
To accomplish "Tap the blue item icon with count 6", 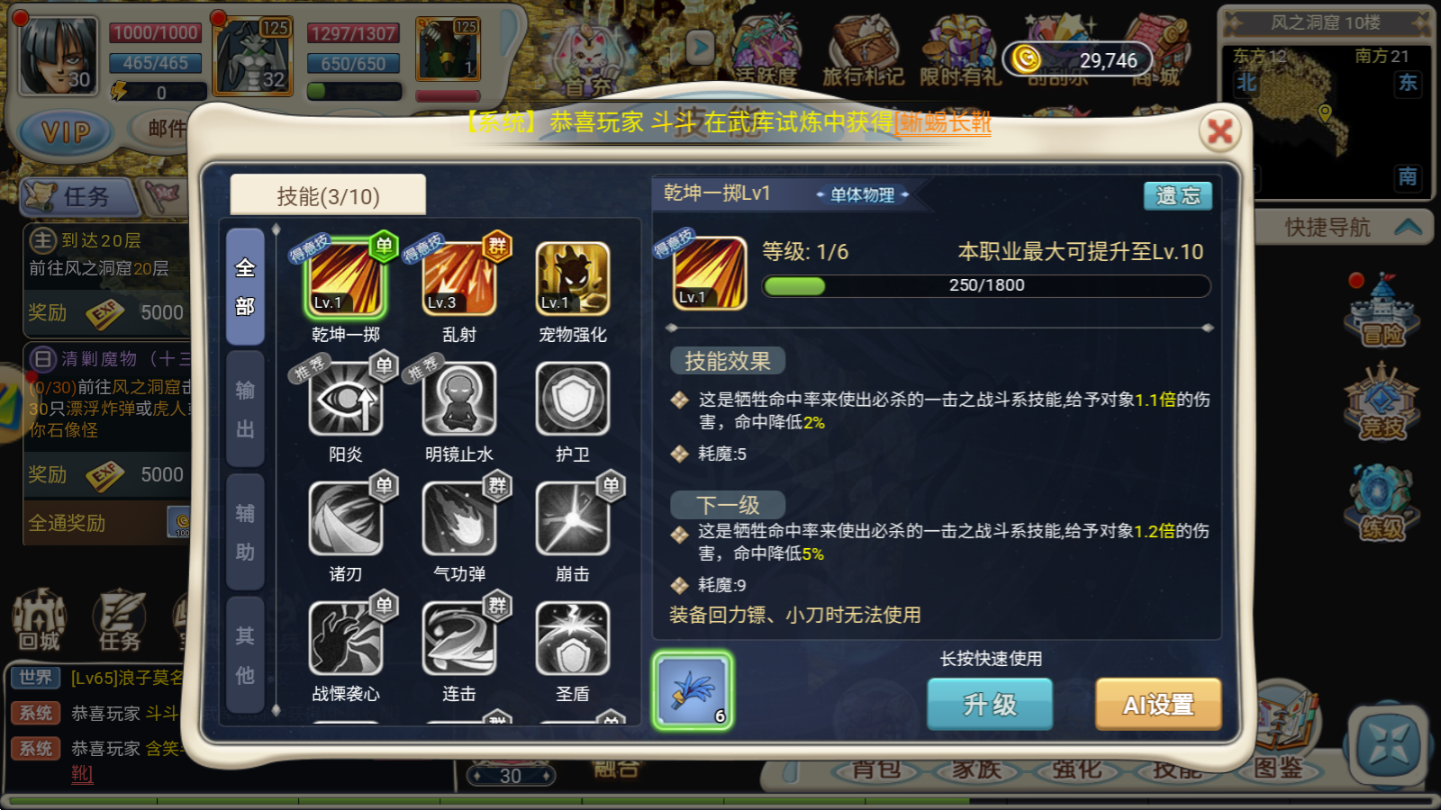I will [693, 690].
